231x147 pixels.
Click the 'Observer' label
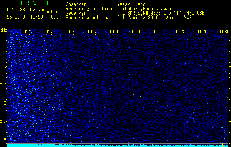tap(76, 4)
